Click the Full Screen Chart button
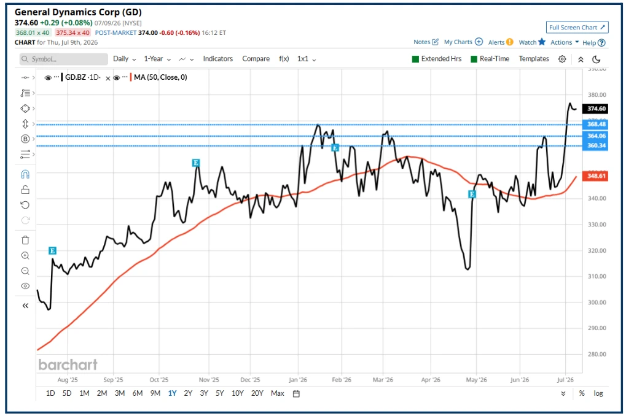Viewport: 626px width, 416px height. (x=577, y=28)
